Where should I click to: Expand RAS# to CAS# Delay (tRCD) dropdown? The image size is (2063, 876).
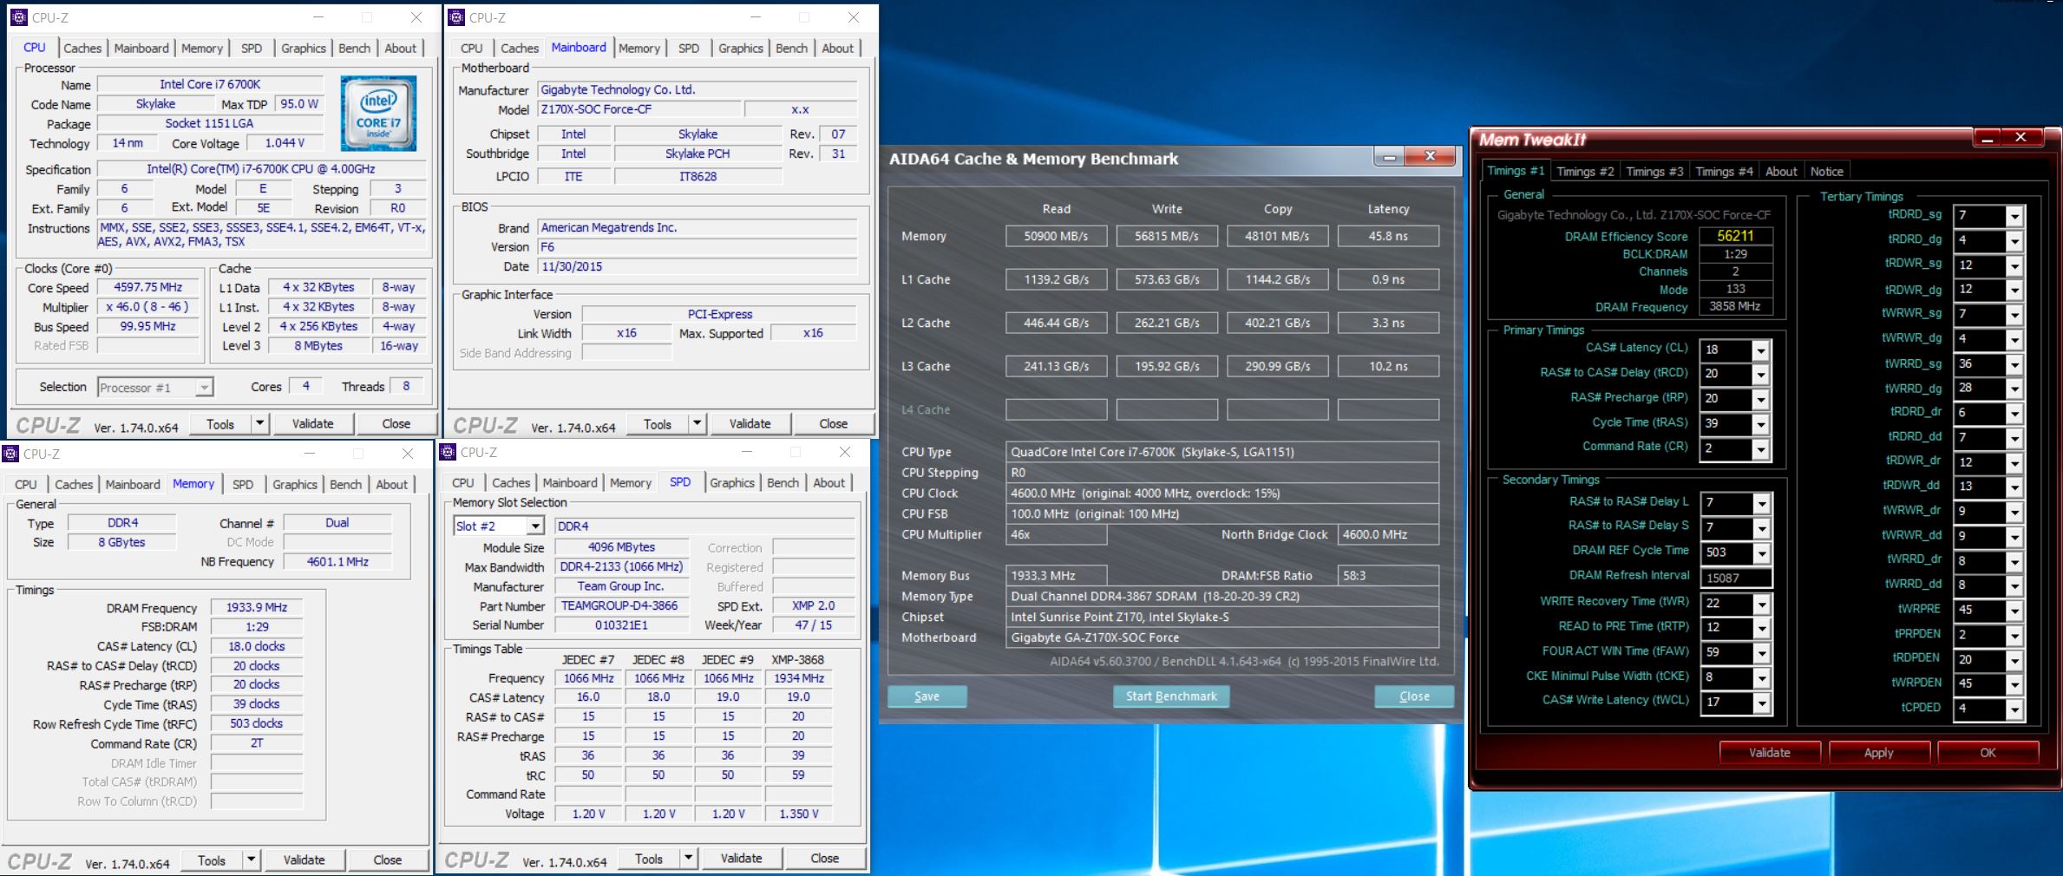1760,375
